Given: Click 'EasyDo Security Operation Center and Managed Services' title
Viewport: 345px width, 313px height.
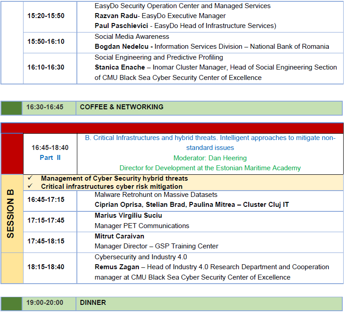Looking at the screenshot, I should pos(182,6).
